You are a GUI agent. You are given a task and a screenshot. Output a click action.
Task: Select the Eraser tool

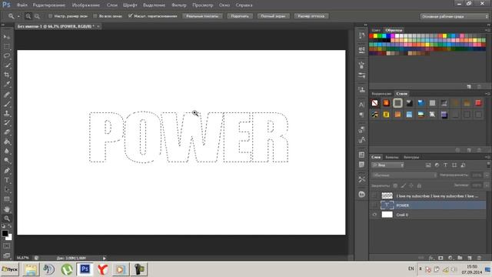click(x=7, y=132)
